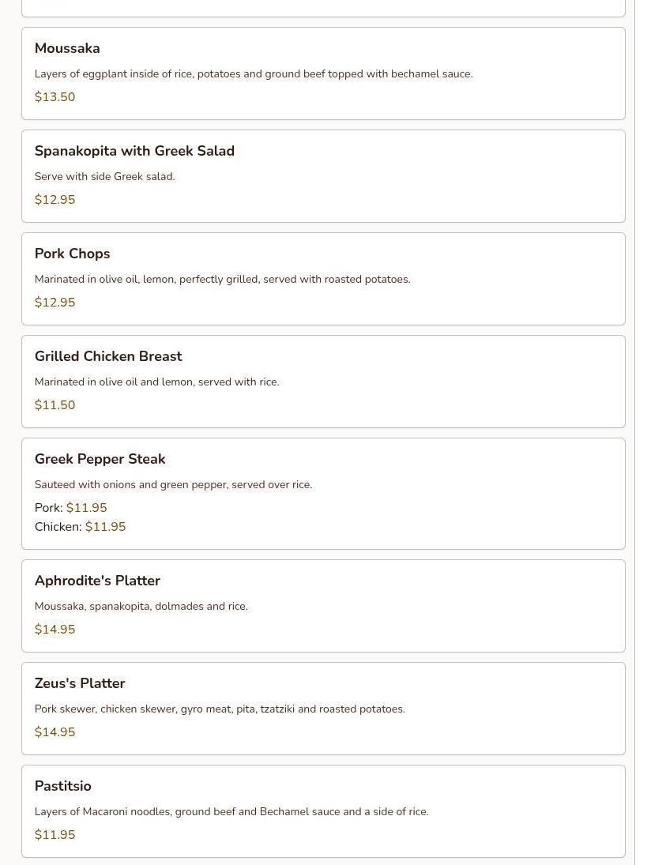Select the Pork Chops menu item title
Viewport: 651px width, 865px height.
click(x=72, y=254)
